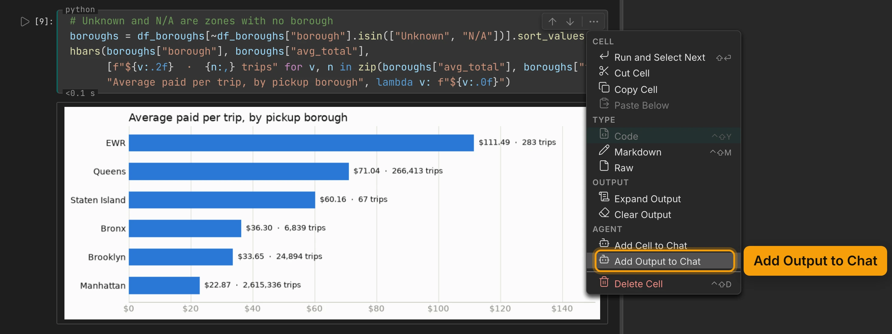Set cell type to Code

(663, 136)
